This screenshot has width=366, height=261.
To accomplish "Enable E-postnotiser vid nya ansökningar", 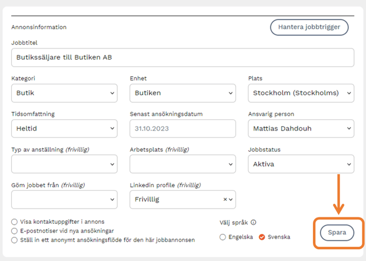I will [x=14, y=231].
